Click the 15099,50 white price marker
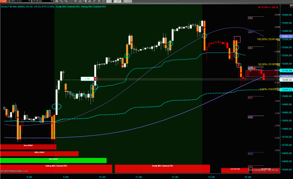Screen dimensions: 293x179 click(x=286, y=80)
